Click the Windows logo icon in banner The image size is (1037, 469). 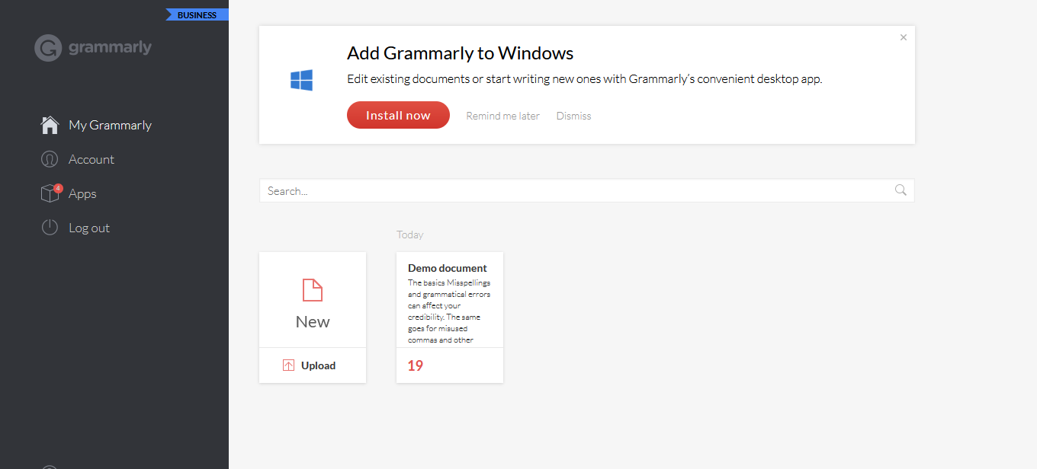coord(302,80)
